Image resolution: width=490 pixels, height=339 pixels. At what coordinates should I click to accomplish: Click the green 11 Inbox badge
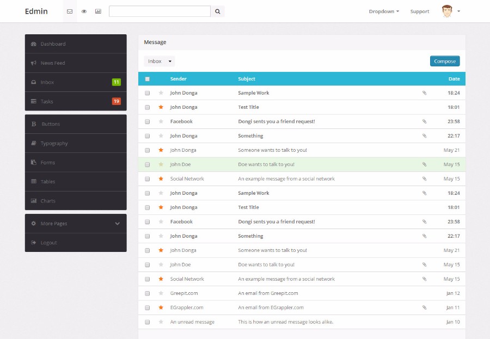coord(117,82)
